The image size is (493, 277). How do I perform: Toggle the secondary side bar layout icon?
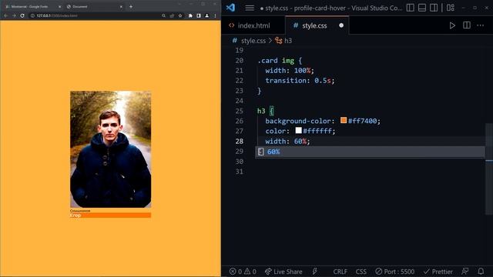click(x=434, y=8)
